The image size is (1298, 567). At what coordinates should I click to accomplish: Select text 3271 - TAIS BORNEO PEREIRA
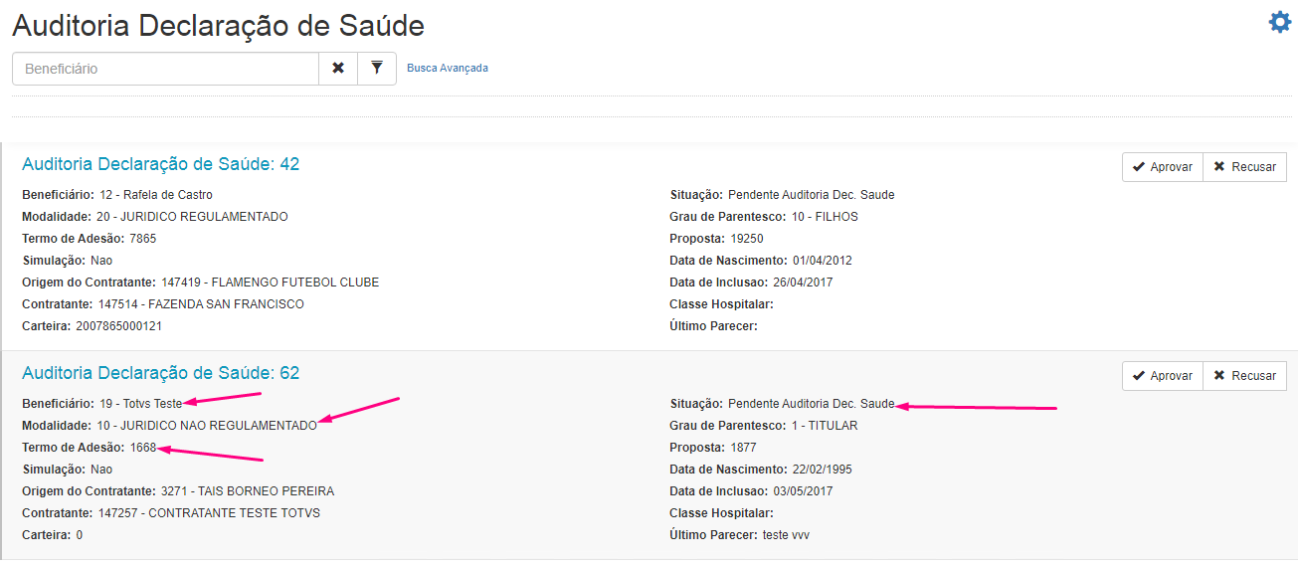click(248, 491)
